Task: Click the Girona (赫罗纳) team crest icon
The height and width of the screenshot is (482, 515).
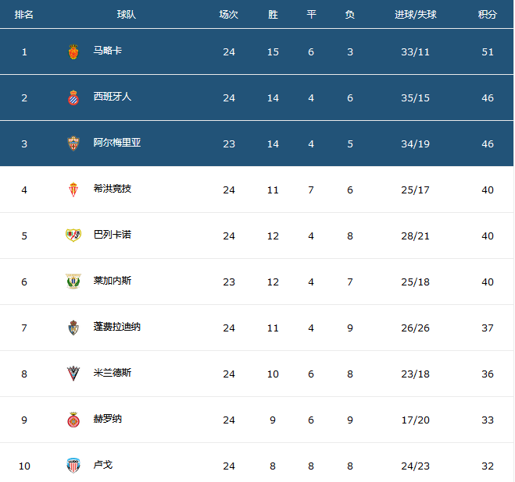Action: point(73,420)
